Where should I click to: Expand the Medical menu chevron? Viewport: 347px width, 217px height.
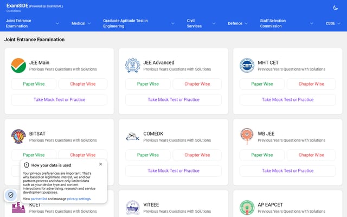click(x=89, y=23)
